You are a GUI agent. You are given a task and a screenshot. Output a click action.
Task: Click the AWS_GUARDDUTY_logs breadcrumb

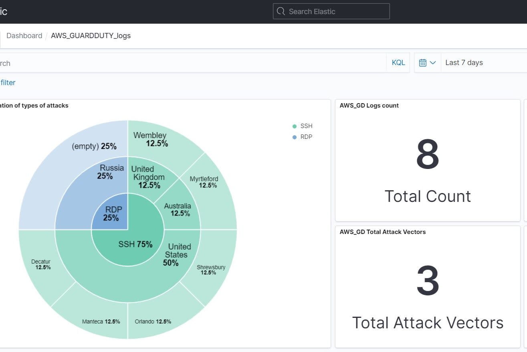tap(91, 36)
